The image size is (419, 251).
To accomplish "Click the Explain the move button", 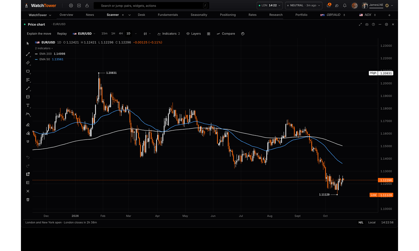I will (x=39, y=34).
